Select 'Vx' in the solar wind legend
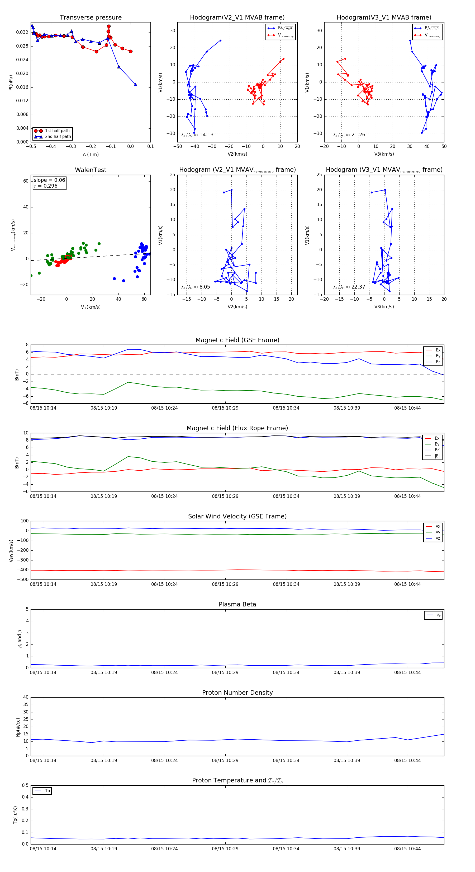The width and height of the screenshot is (475, 872). tap(433, 526)
